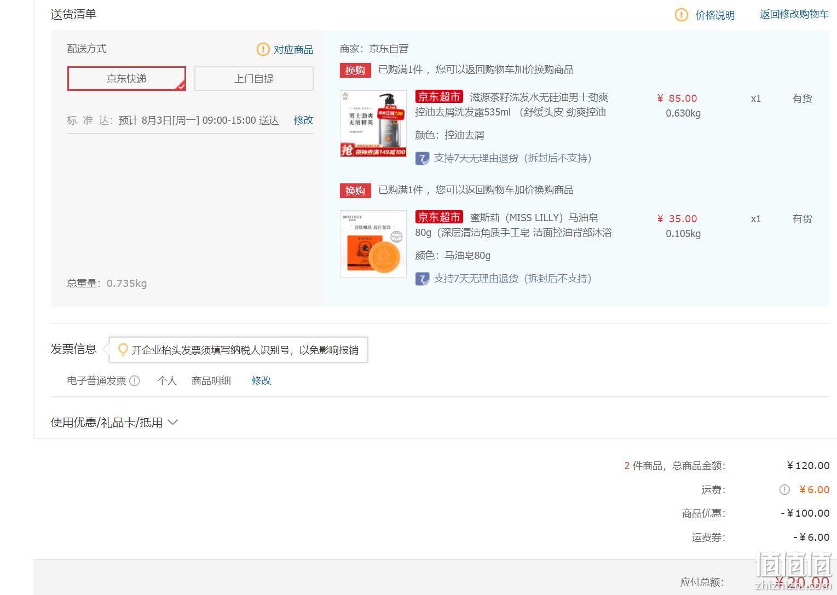Image resolution: width=837 pixels, height=595 pixels.
Task: Click the 价格说明 warning icon
Action: tap(681, 15)
